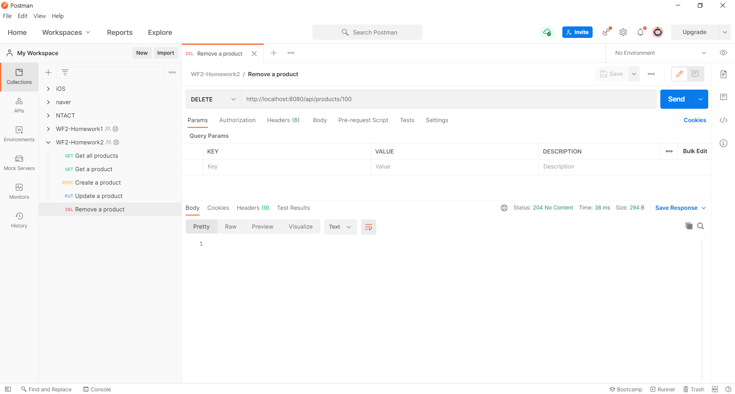Open the Workspaces dropdown menu
Image resolution: width=735 pixels, height=394 pixels.
tap(66, 33)
